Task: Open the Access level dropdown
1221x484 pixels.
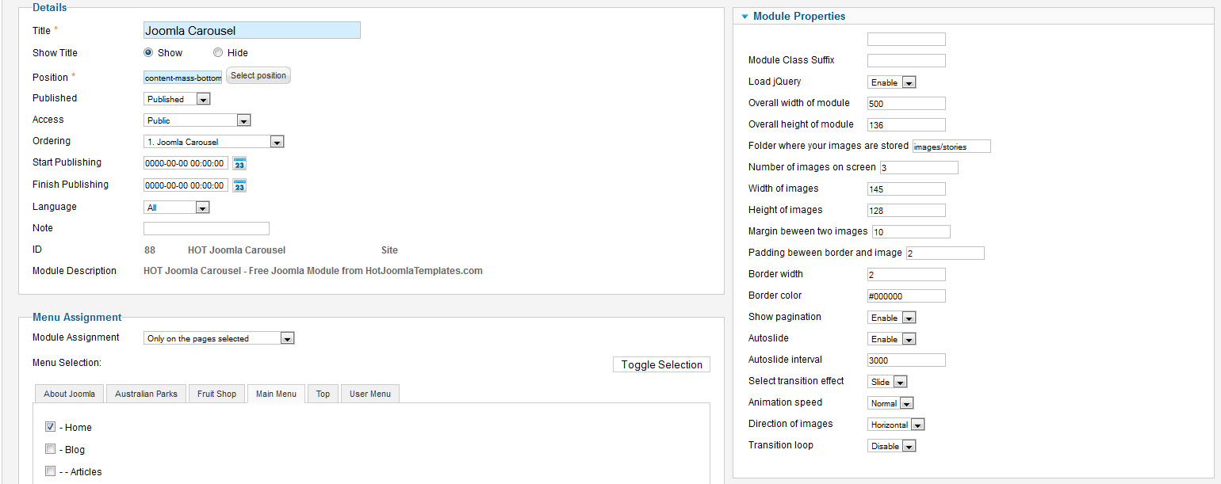Action: click(x=197, y=120)
